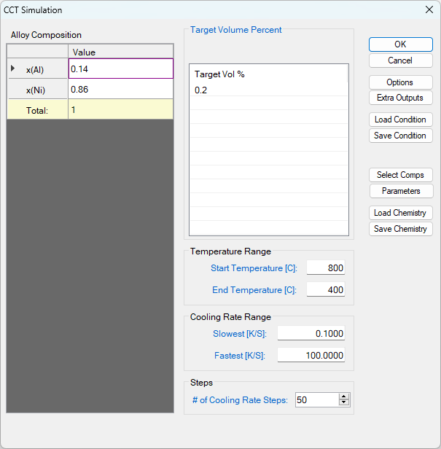Image resolution: width=441 pixels, height=449 pixels.
Task: Select the x(Ni) value cell
Action: click(x=120, y=90)
